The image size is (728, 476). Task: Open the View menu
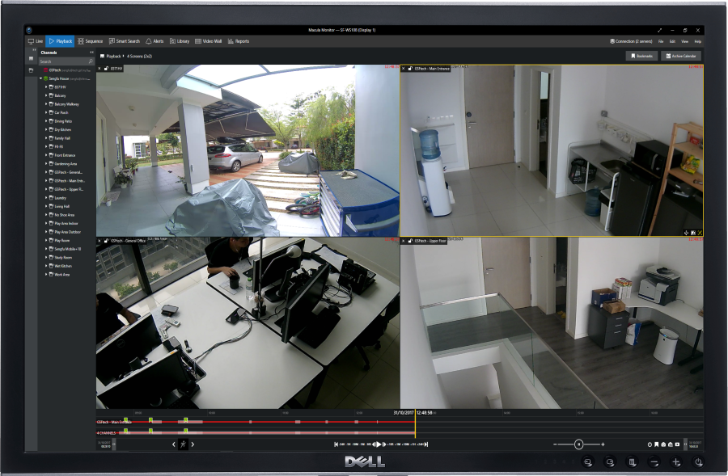pos(684,41)
